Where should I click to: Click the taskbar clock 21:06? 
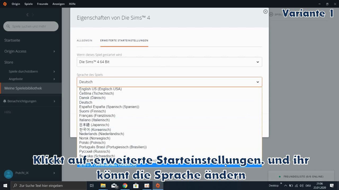(x=319, y=186)
